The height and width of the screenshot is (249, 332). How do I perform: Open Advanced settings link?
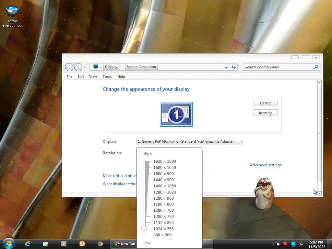coord(266,165)
